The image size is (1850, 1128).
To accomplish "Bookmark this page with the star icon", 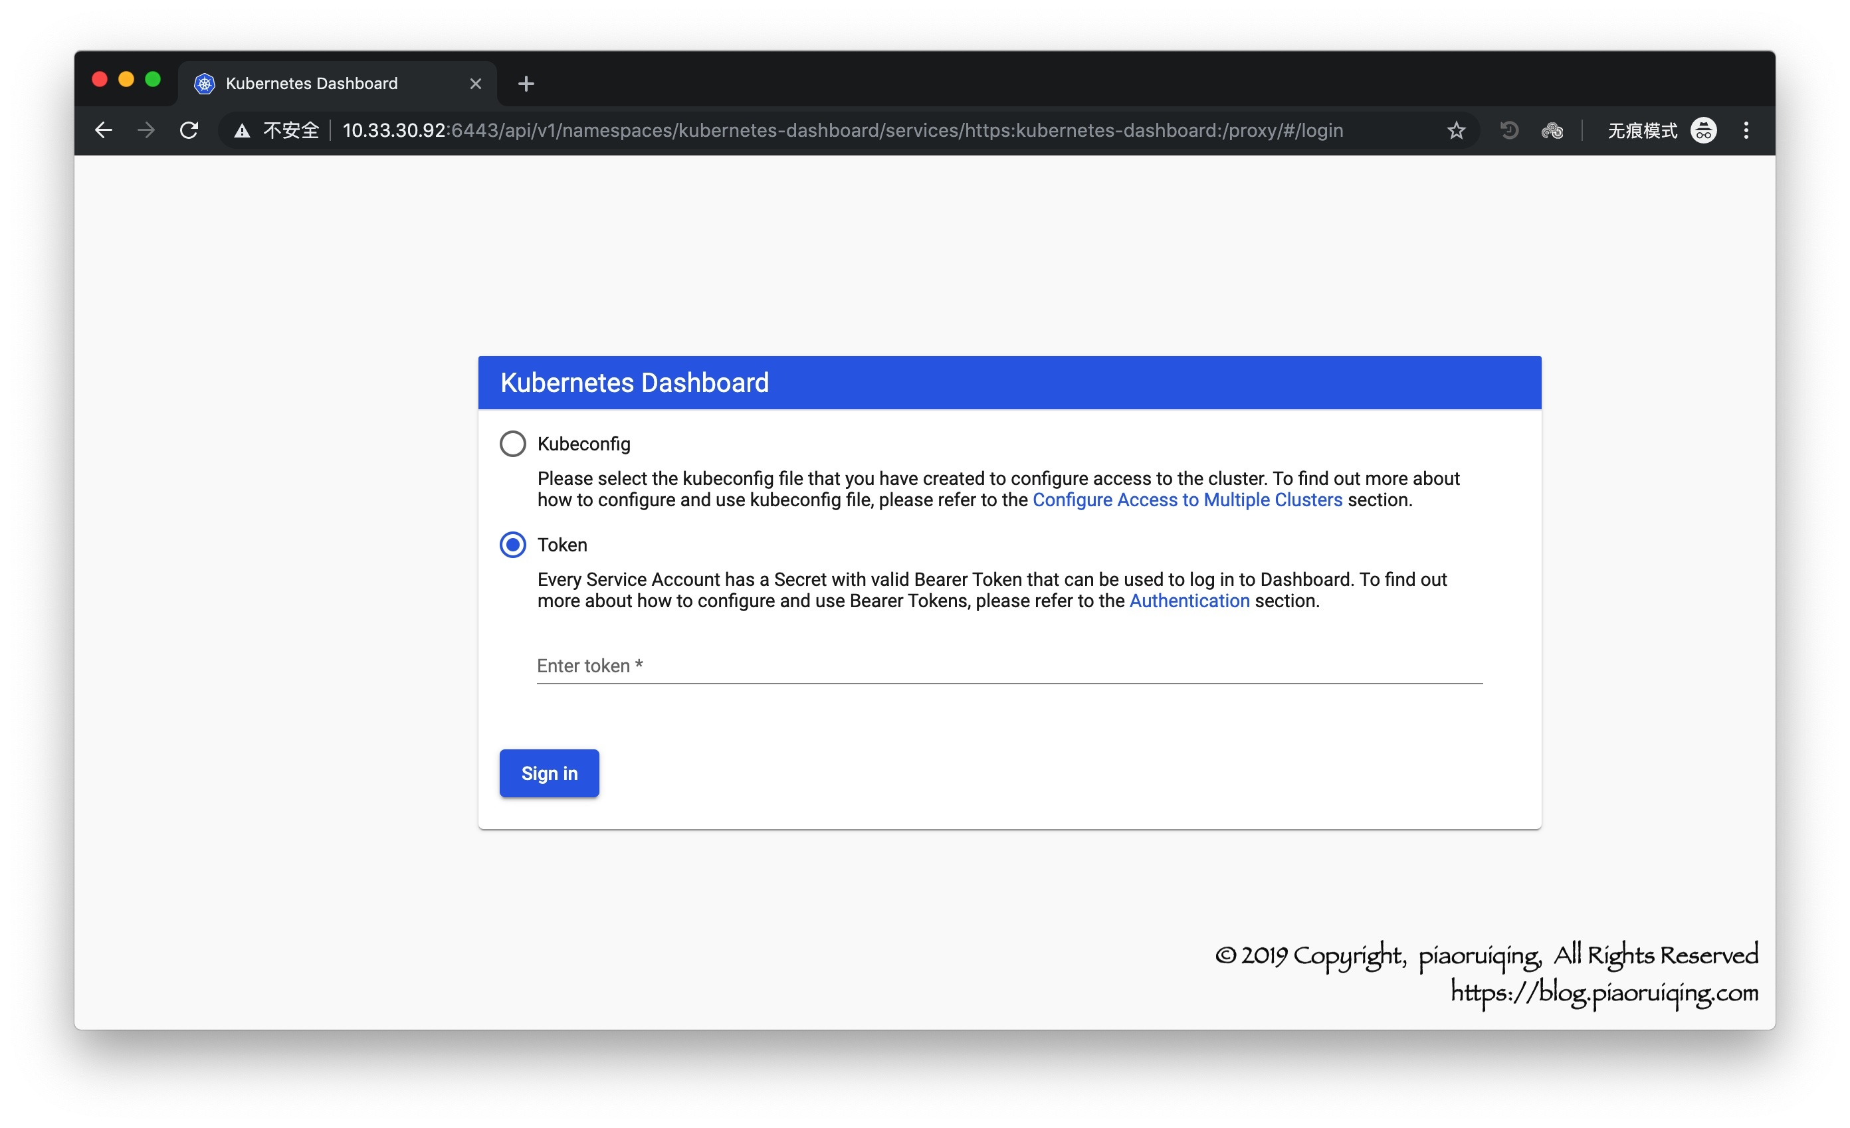I will point(1456,131).
